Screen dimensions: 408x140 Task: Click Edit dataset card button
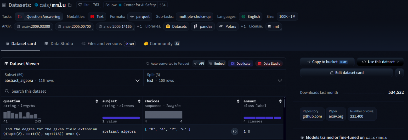click(x=347, y=73)
